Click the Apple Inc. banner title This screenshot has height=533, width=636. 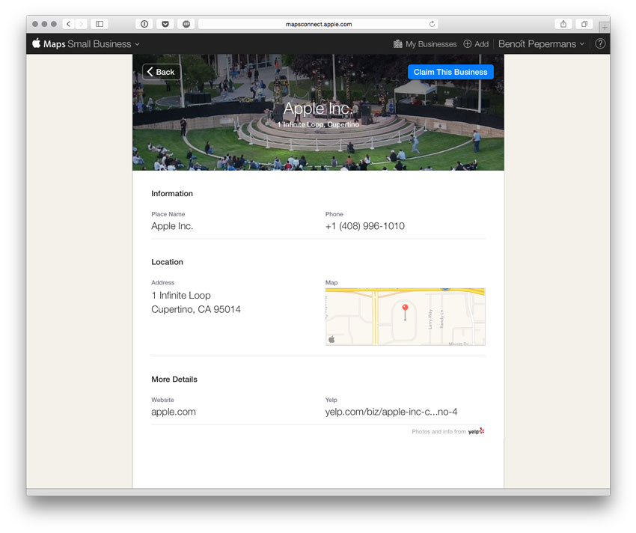pos(318,109)
